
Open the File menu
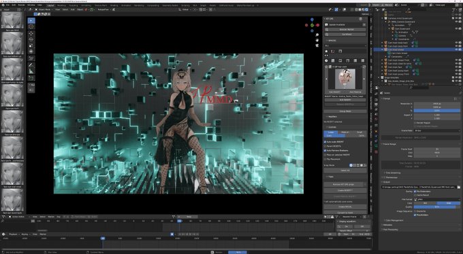pos(7,5)
